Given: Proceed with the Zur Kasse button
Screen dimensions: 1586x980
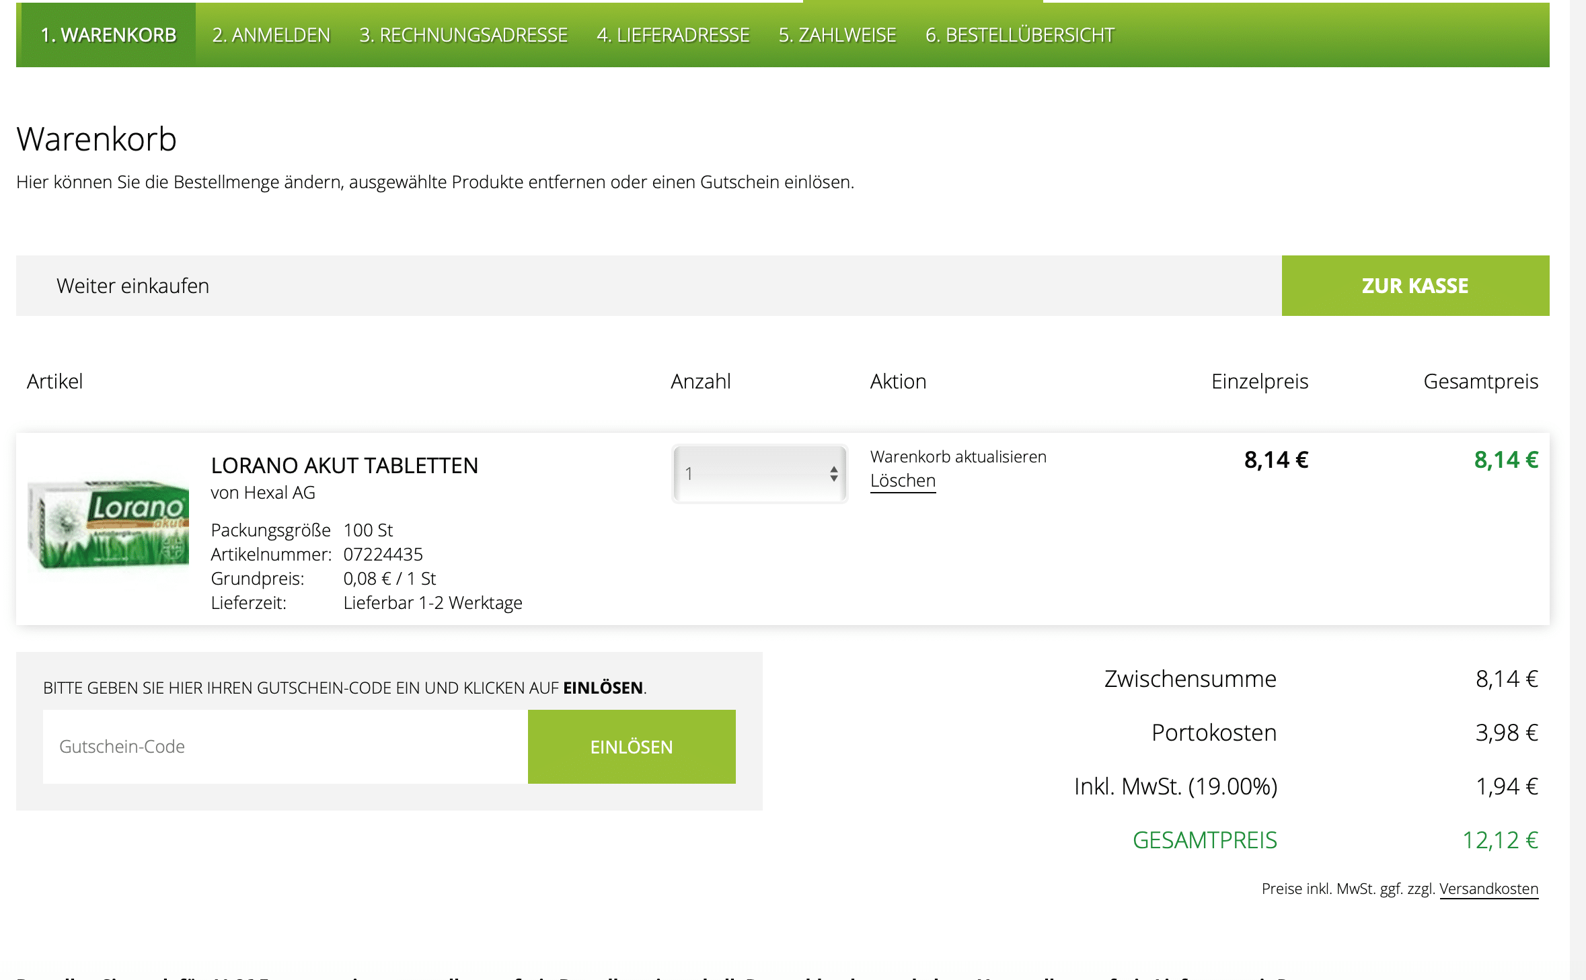Looking at the screenshot, I should coord(1415,286).
